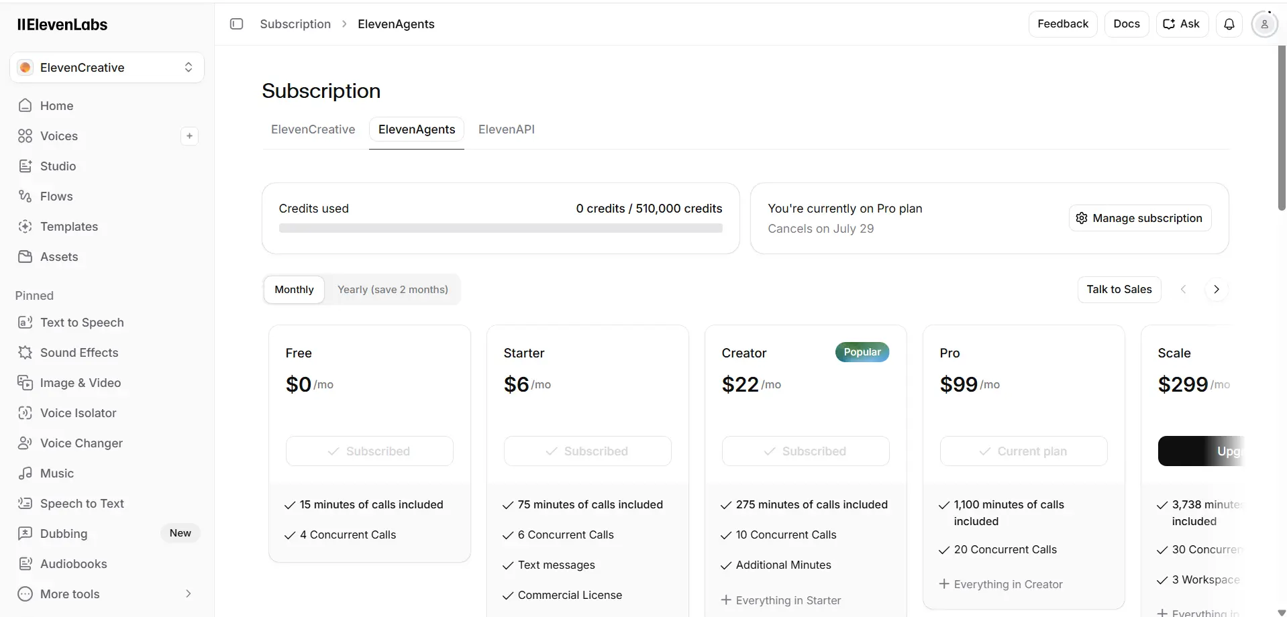Click 'Everything in Starter' in Creator card
This screenshot has height=617, width=1287.
coord(788,600)
